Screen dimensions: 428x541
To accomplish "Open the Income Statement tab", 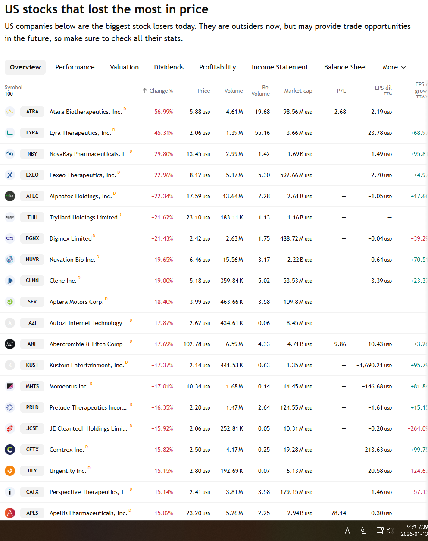I will click(280, 67).
